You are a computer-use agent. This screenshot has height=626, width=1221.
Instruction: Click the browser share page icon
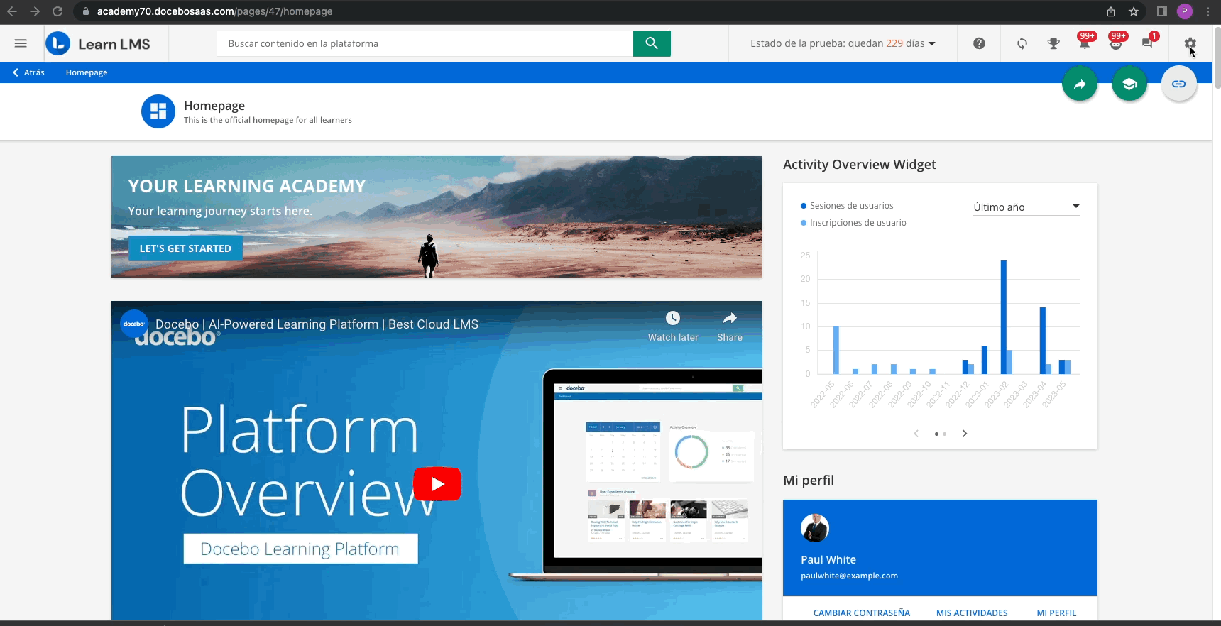pos(1111,11)
